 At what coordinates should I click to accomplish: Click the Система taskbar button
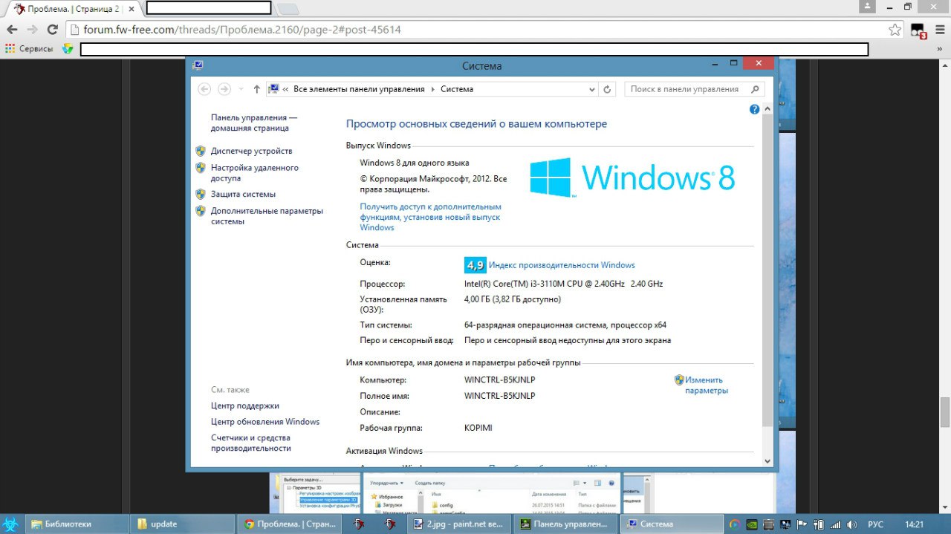(x=672, y=524)
